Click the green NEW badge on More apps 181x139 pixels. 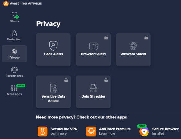coord(21,86)
